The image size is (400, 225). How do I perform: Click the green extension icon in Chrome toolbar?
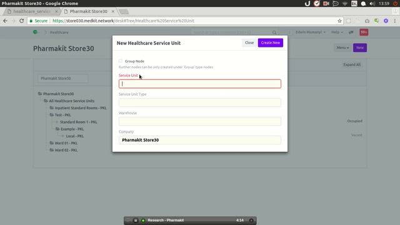point(376,21)
